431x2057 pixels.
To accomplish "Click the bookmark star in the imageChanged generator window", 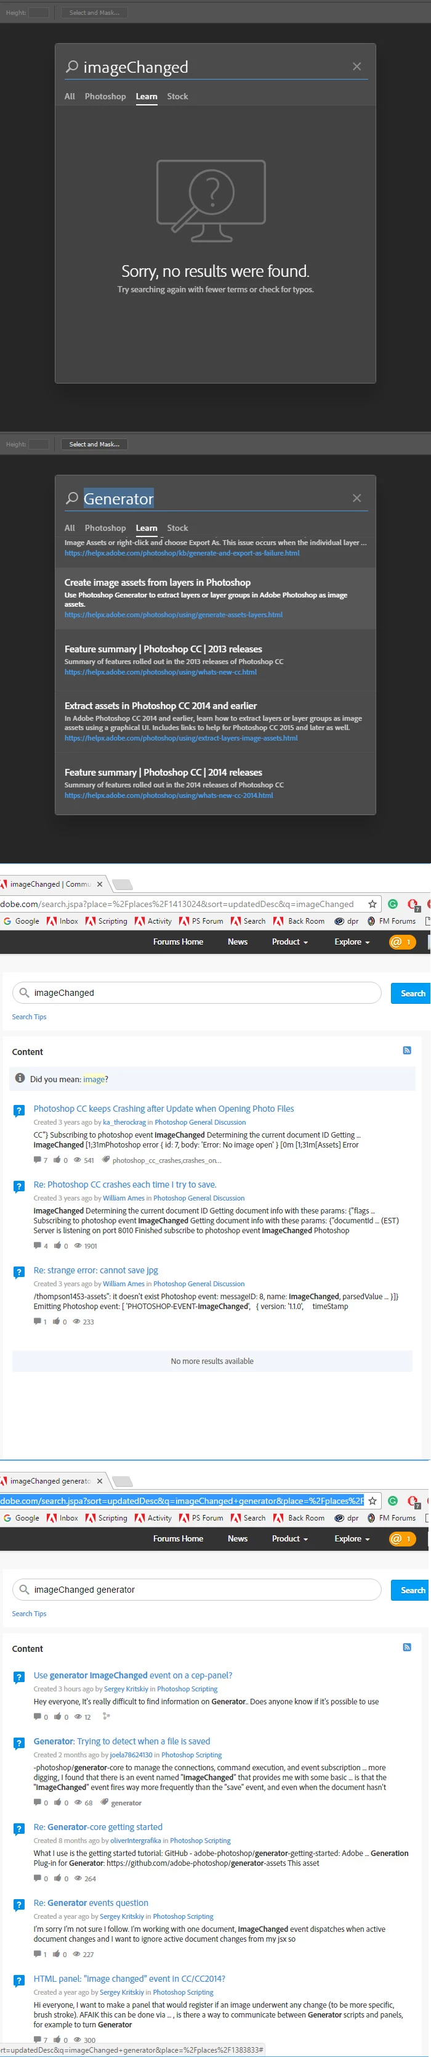I will click(x=372, y=1501).
